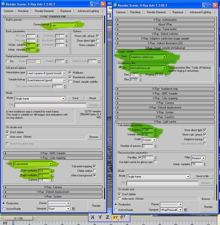220x225 pixels.
Task: Toggle the Affect background checkbox
Action: click(94, 175)
